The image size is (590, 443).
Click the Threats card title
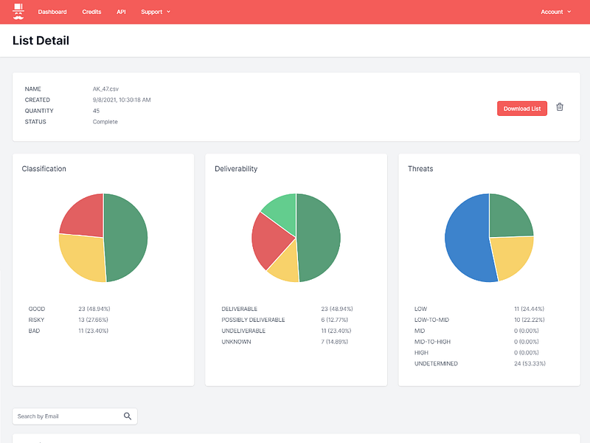tap(420, 169)
